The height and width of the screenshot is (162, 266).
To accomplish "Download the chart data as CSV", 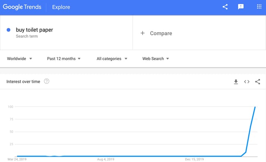I will 236,82.
